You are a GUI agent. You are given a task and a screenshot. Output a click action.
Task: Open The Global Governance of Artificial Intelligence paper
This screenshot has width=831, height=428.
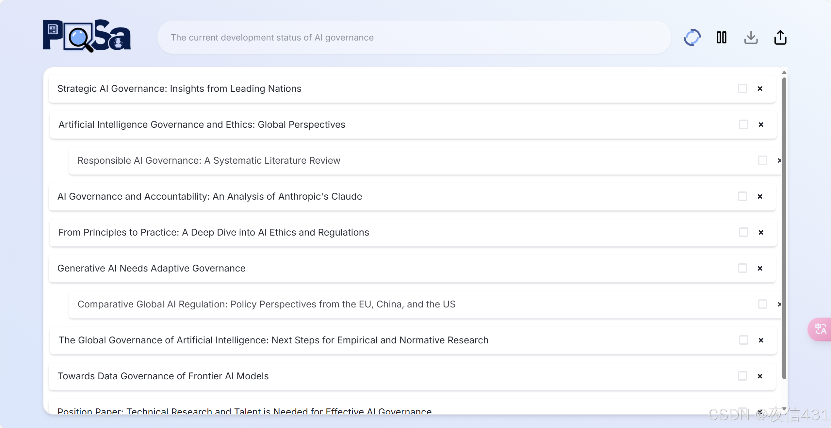(273, 340)
